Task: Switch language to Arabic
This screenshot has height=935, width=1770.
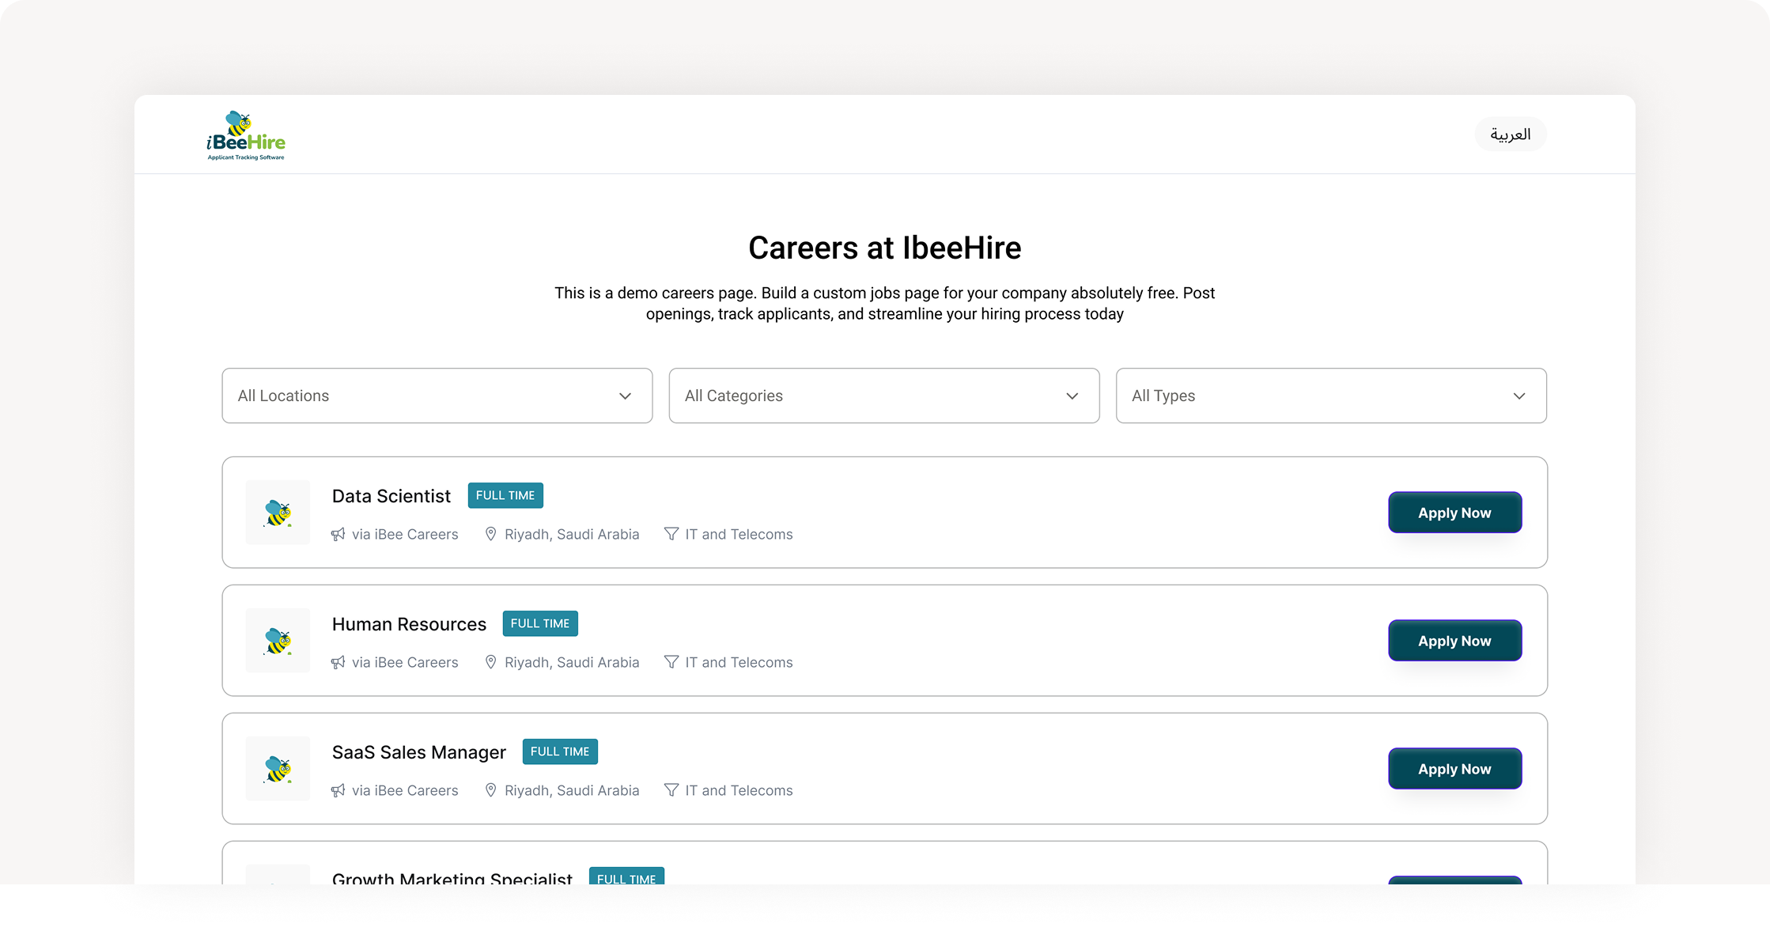Action: tap(1510, 134)
